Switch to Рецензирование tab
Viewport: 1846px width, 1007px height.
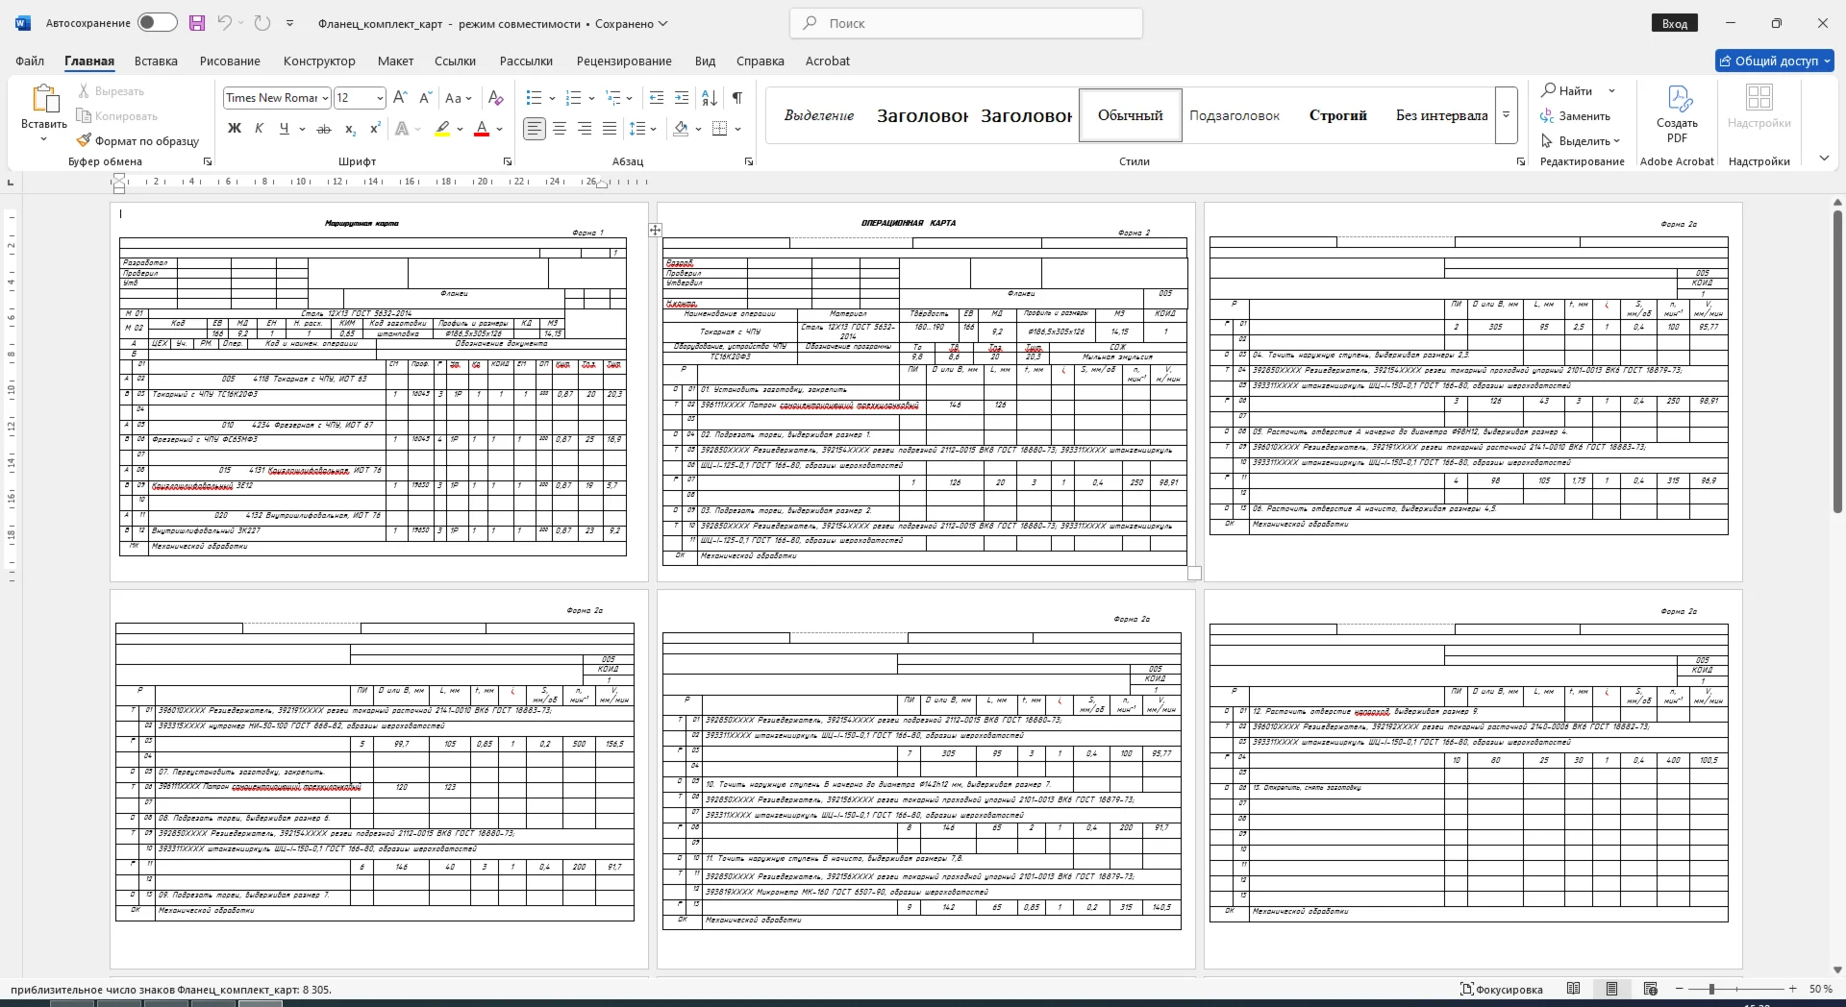click(624, 61)
